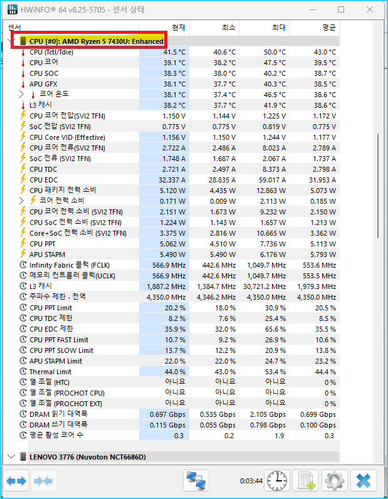388x499 pixels.
Task: Click clock icon beside DRAM 읽기 대역폭
Action: [x=23, y=414]
